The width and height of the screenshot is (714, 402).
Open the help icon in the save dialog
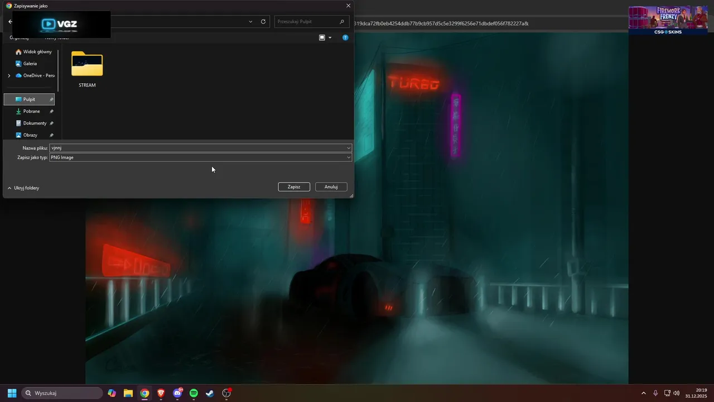[x=345, y=37]
